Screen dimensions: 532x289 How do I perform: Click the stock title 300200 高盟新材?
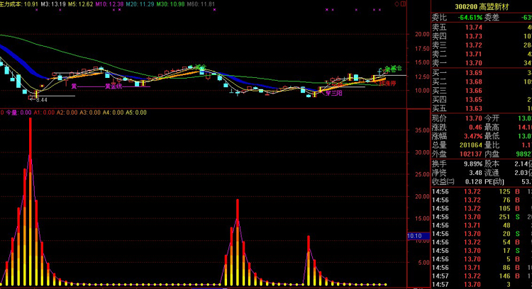tap(482, 7)
